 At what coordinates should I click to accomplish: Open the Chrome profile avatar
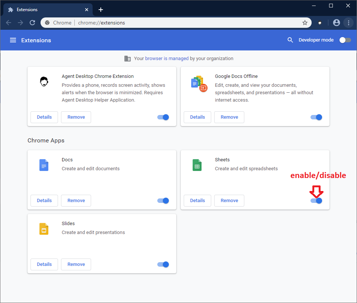[x=336, y=23]
